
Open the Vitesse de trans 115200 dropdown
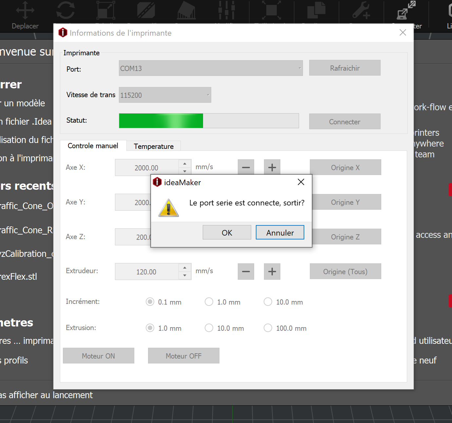tap(165, 95)
